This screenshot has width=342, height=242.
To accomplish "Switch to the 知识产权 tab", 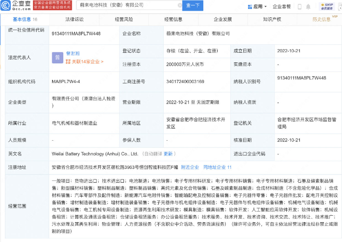I will coord(272,20).
